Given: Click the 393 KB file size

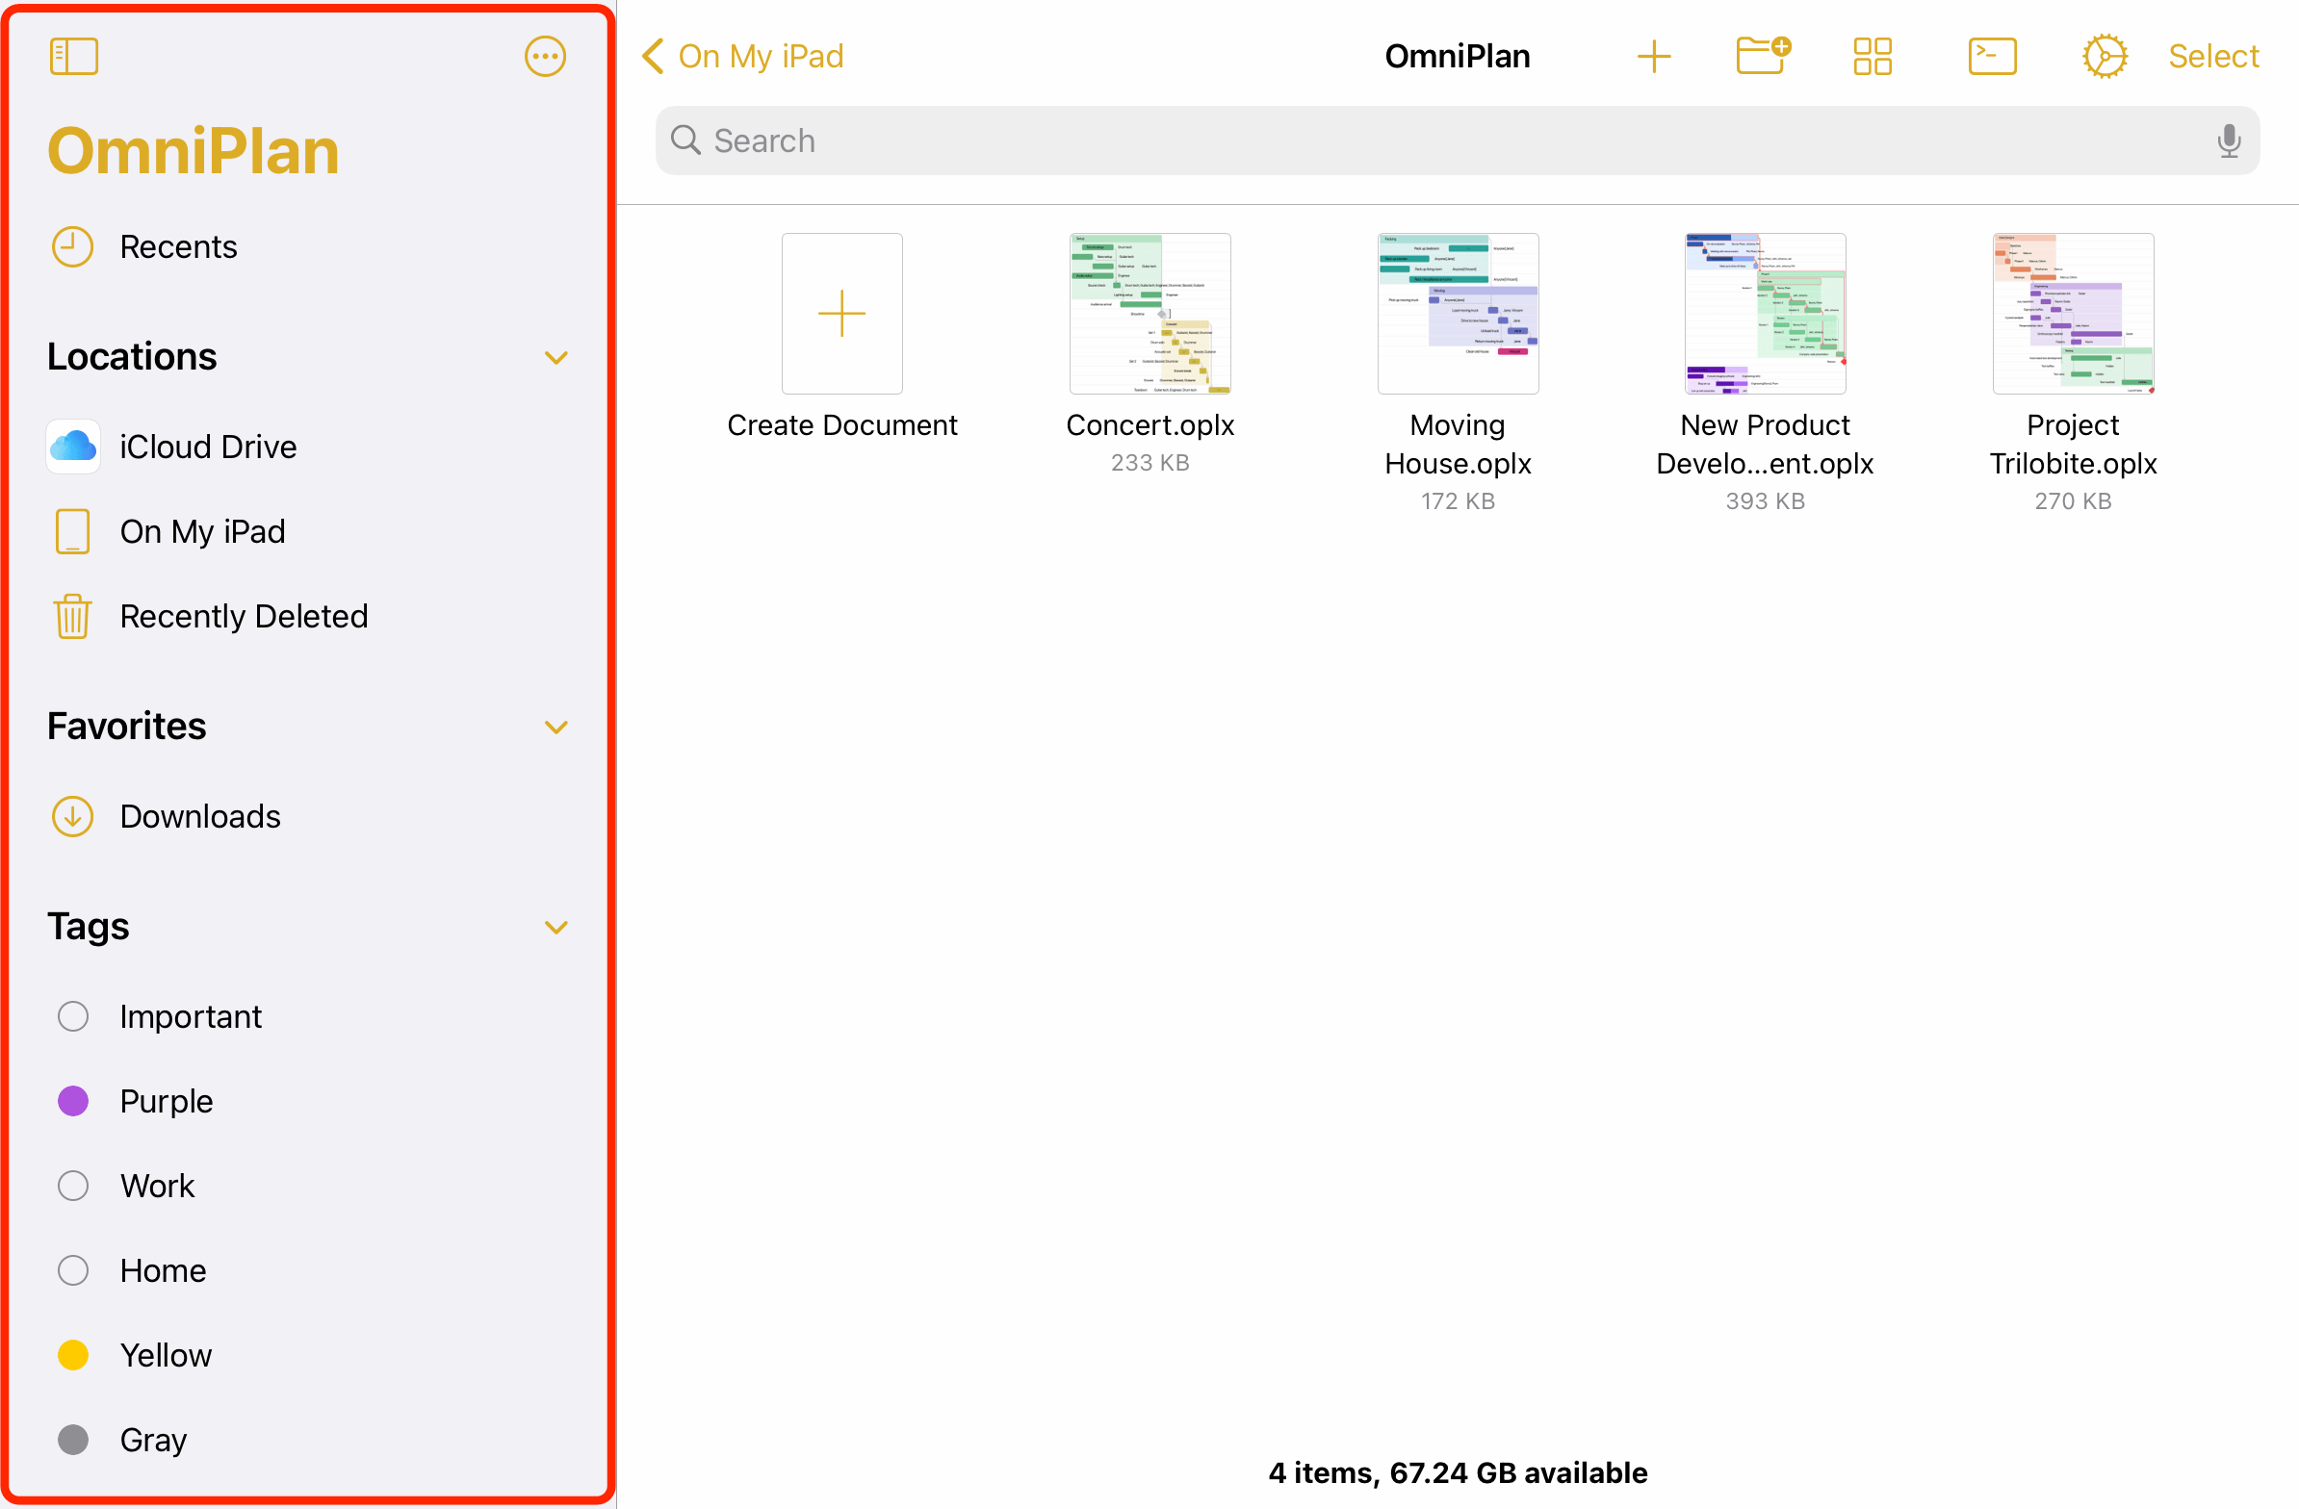Looking at the screenshot, I should click(x=1765, y=501).
